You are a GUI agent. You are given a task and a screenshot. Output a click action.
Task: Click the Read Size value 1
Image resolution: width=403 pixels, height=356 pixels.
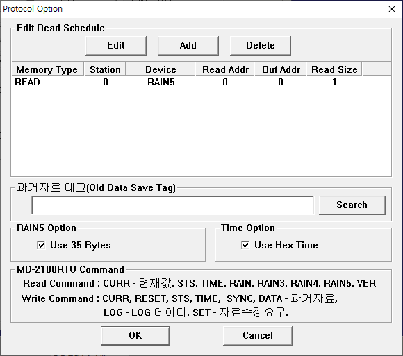334,82
